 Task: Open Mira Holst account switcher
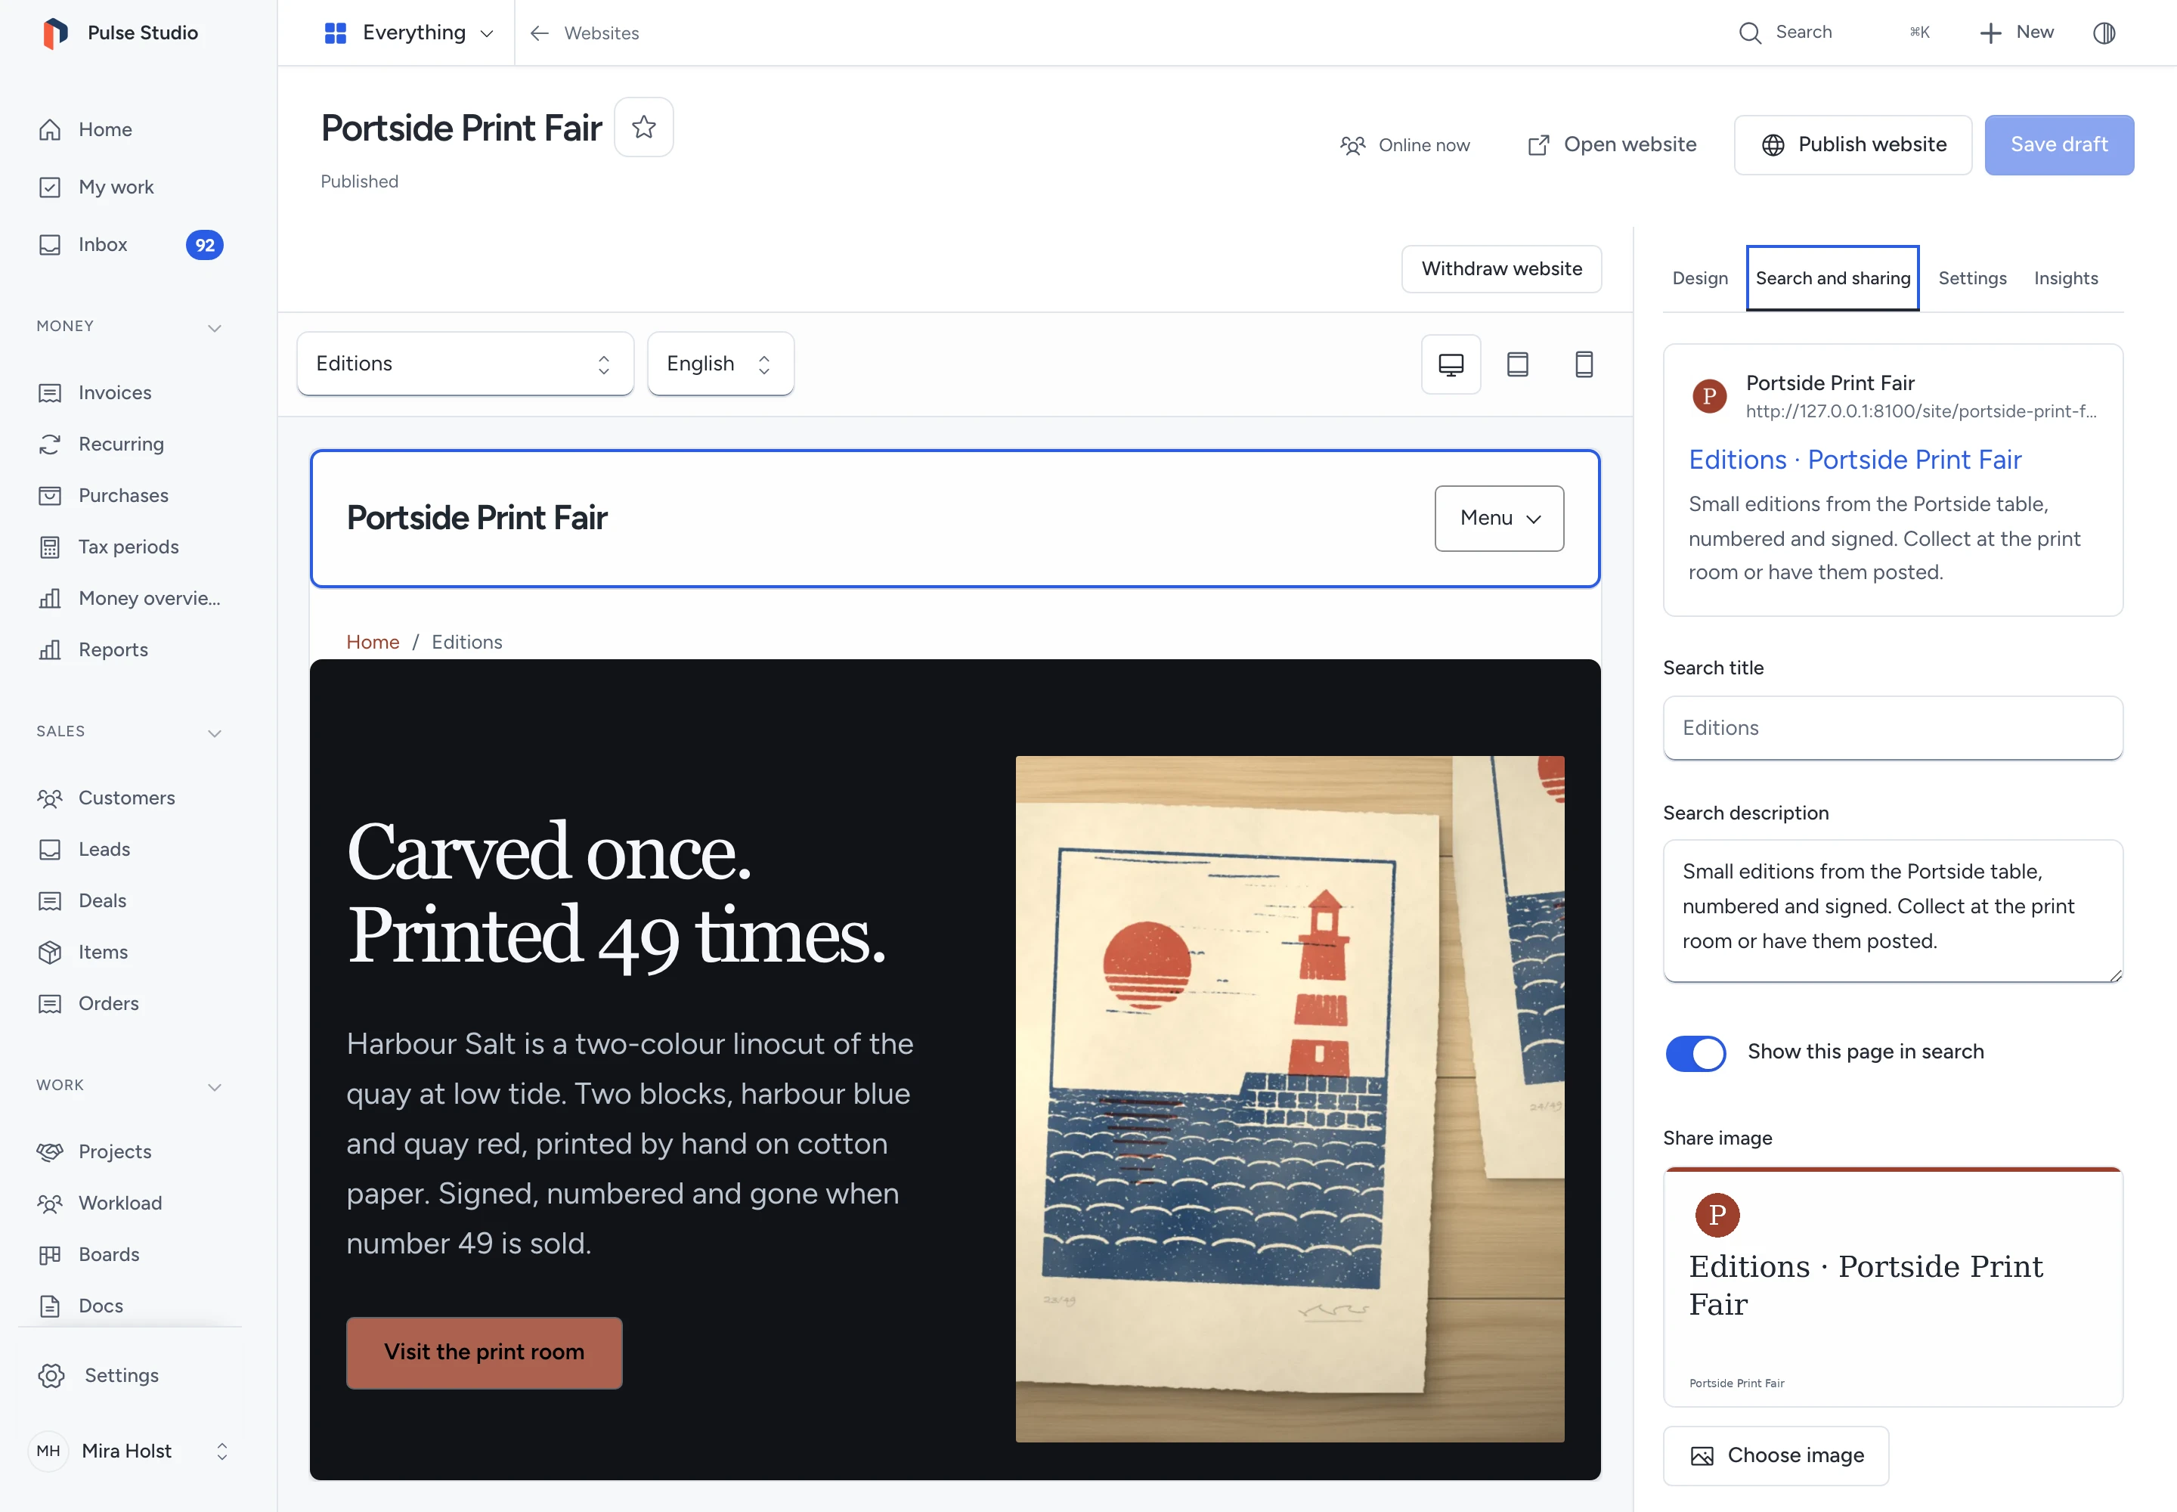point(130,1451)
